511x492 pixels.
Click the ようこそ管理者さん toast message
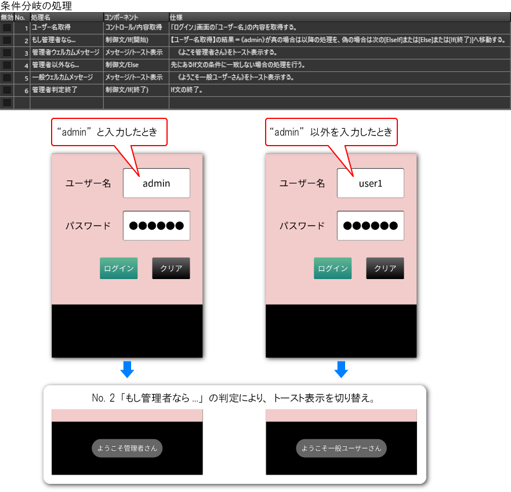point(127,448)
